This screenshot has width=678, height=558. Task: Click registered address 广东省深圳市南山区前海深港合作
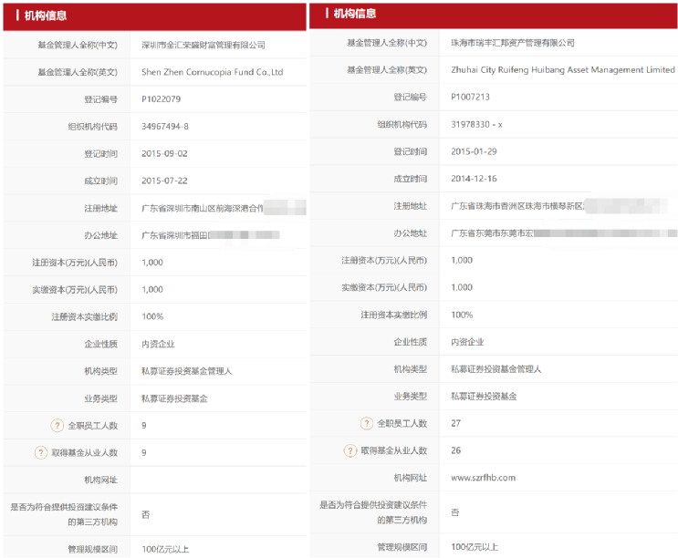(203, 208)
